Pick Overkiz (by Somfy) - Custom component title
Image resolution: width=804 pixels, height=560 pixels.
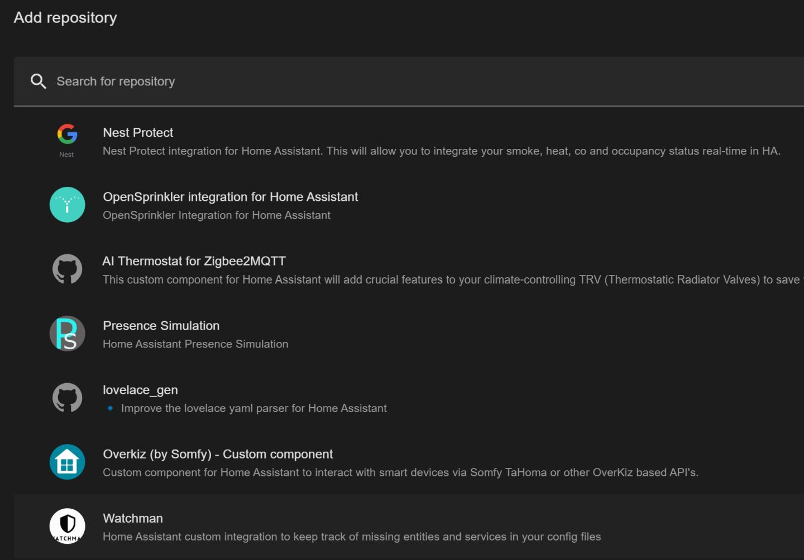click(218, 454)
